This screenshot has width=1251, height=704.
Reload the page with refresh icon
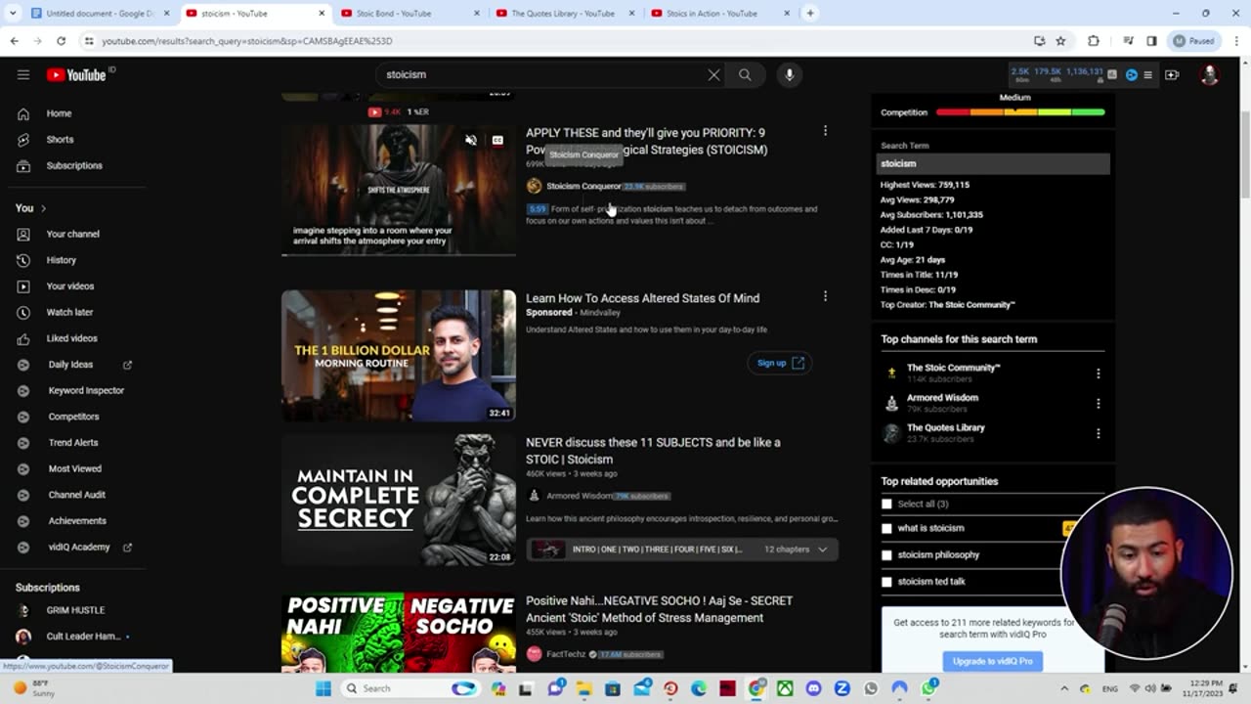coord(61,41)
